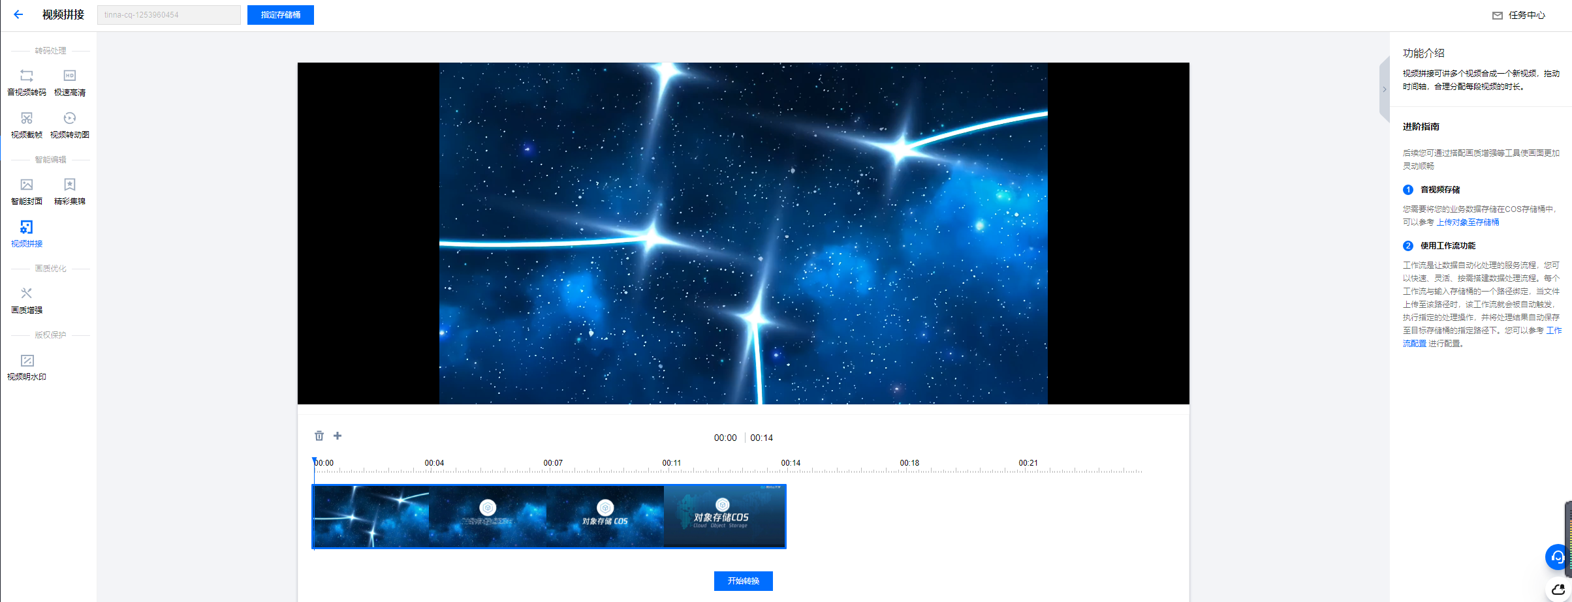Click the 00:14 mark on timeline ruler
Image resolution: width=1572 pixels, height=602 pixels.
791,463
